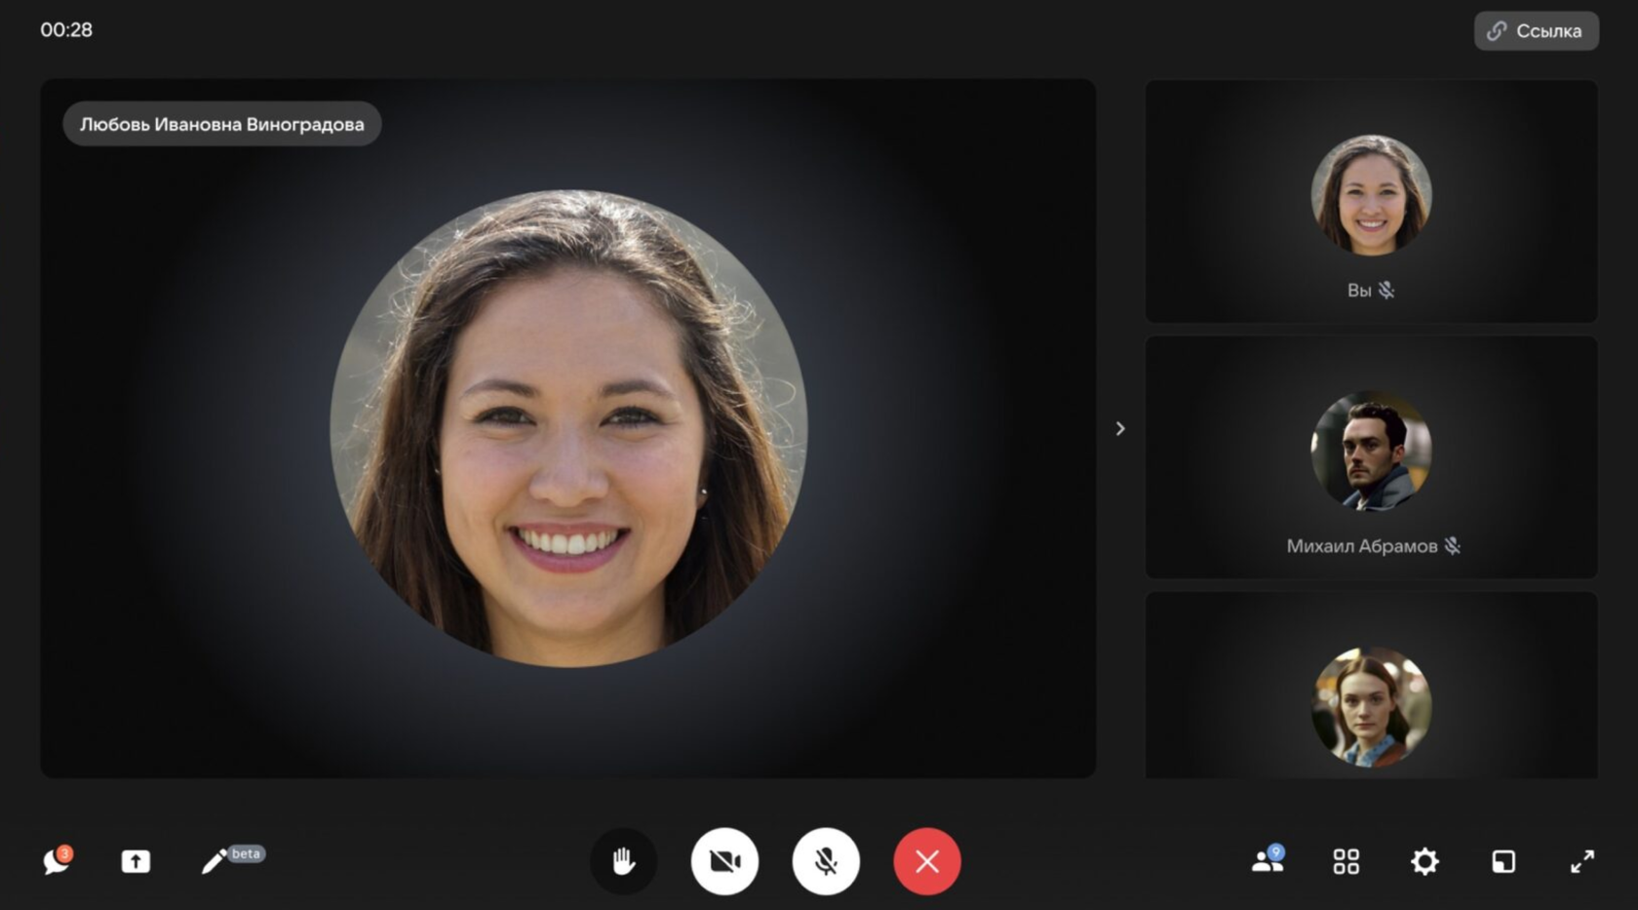The height and width of the screenshot is (910, 1638).
Task: Switch to grid layout view
Action: (1346, 861)
